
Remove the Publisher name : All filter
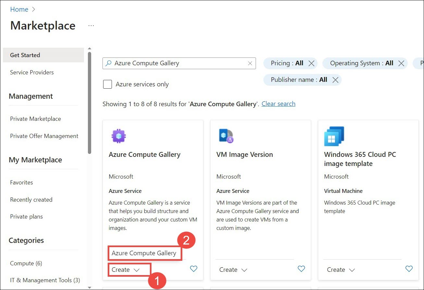[x=335, y=80]
